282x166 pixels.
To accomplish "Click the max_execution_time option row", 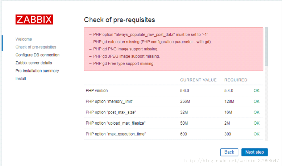I will [174, 134].
